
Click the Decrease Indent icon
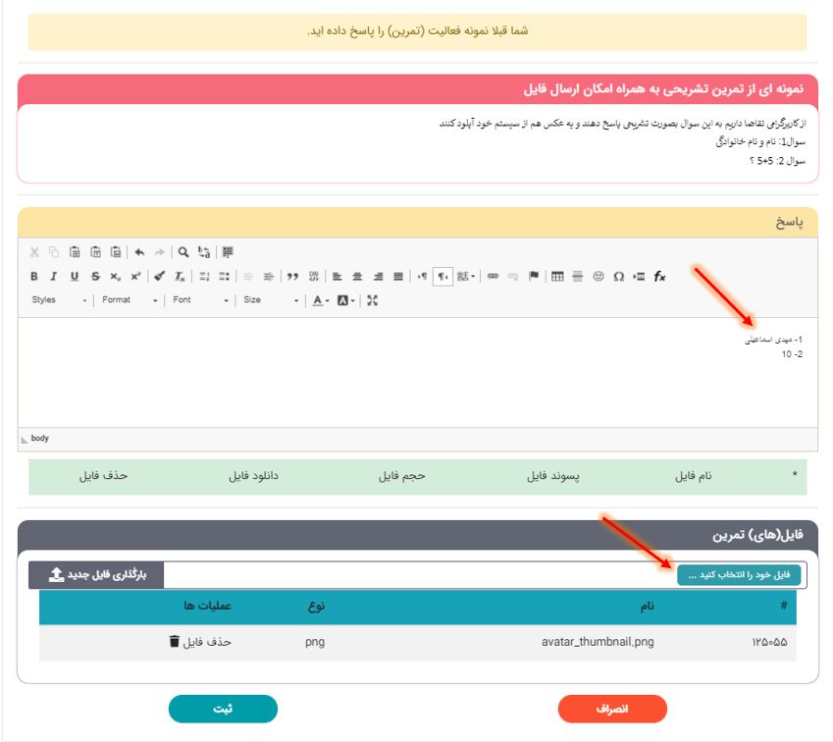click(x=248, y=277)
